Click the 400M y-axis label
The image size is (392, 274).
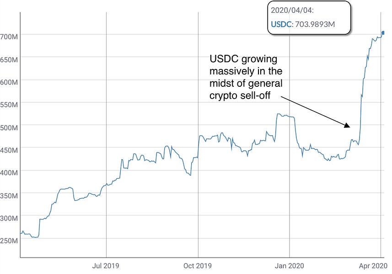coord(9,173)
